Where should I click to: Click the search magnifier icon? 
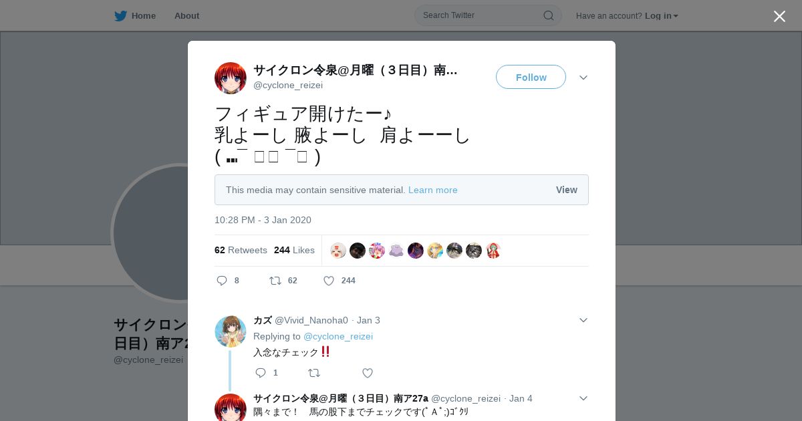click(x=548, y=15)
